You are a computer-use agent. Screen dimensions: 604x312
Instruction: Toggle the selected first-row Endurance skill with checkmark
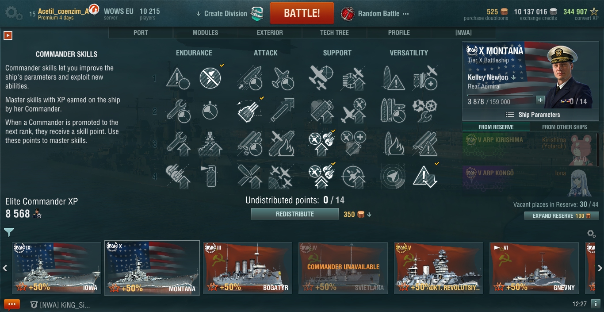tap(210, 78)
